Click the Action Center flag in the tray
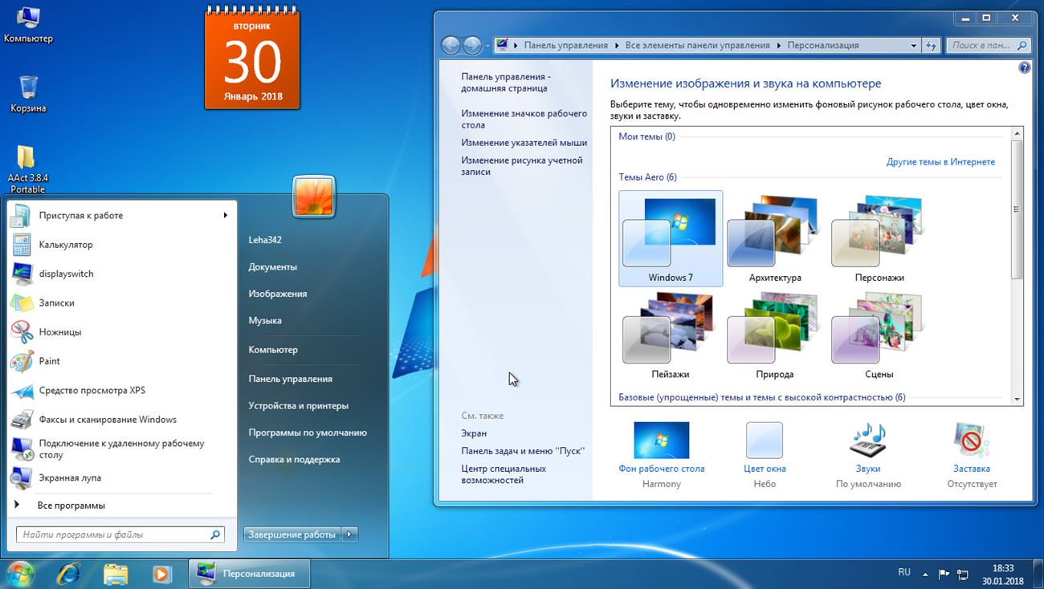1044x589 pixels. tap(944, 575)
